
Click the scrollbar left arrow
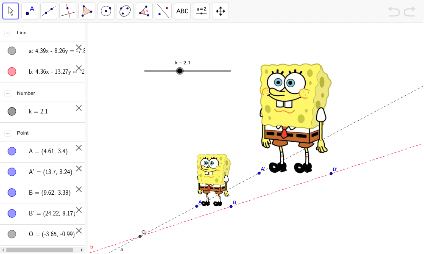tap(3, 250)
